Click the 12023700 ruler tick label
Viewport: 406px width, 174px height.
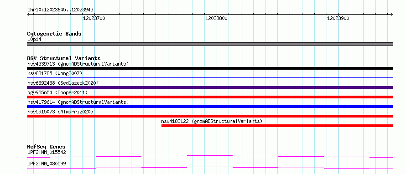point(94,18)
